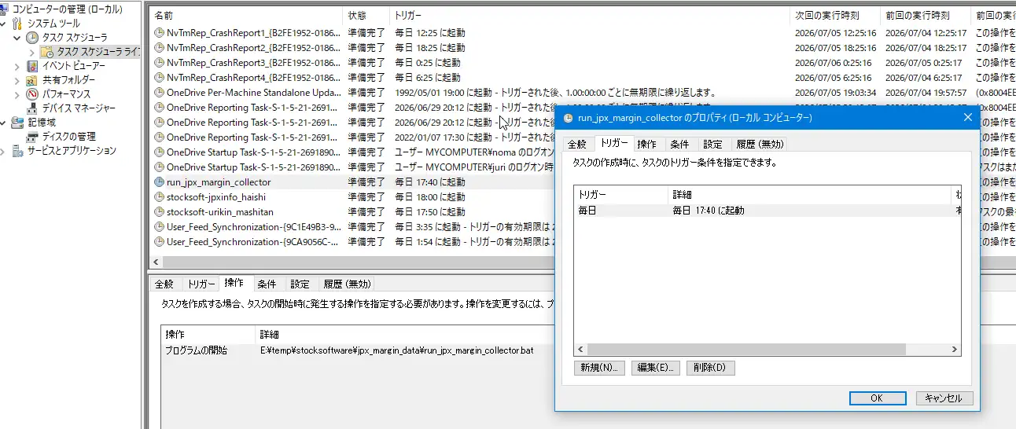Image resolution: width=1016 pixels, height=429 pixels.
Task: Click clock icon of NvTmRep_CrashReport1 task
Action: click(x=160, y=33)
